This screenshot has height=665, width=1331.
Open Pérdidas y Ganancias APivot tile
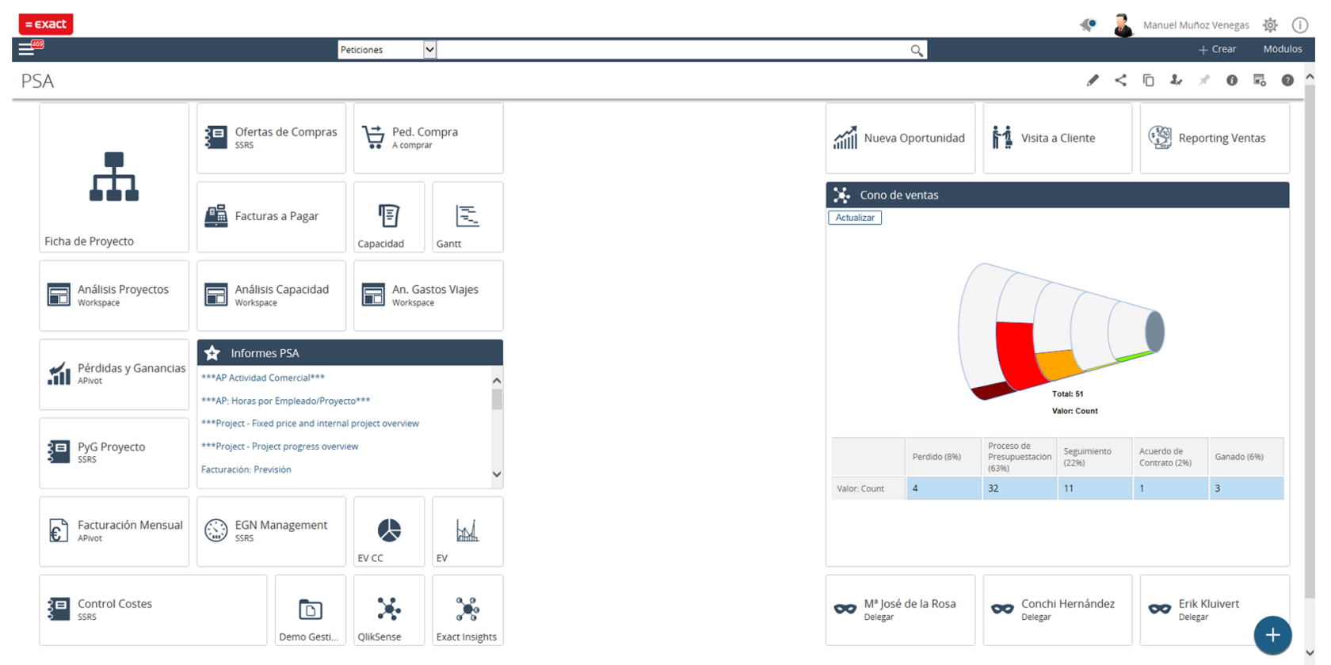(114, 374)
